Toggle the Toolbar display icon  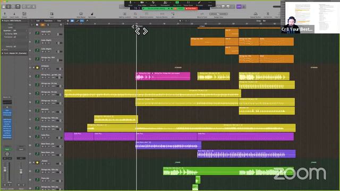(18, 7)
